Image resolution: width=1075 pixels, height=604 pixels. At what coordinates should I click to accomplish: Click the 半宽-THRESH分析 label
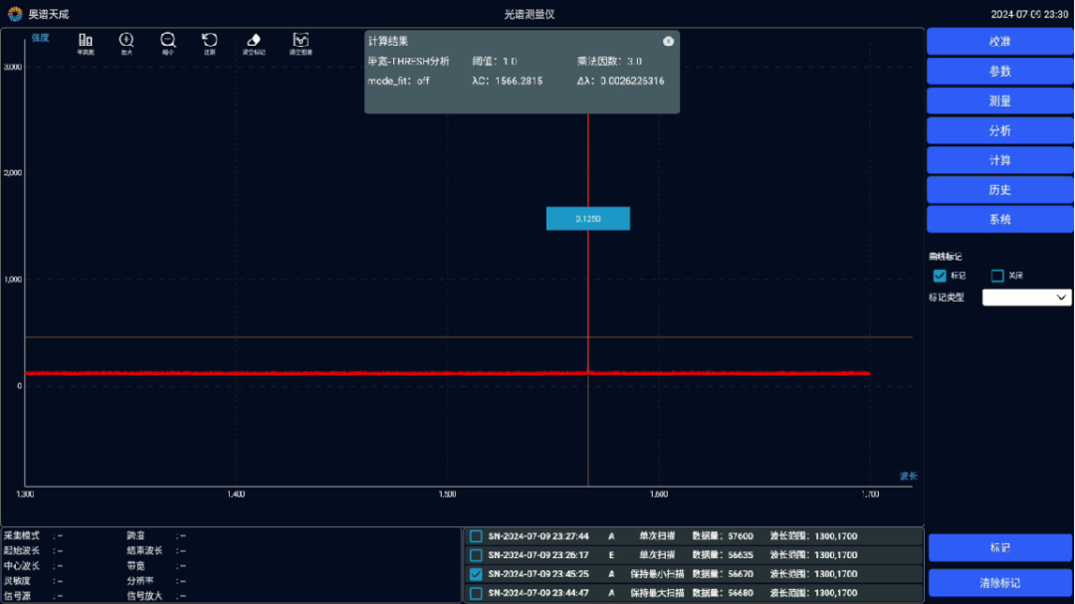pos(409,61)
